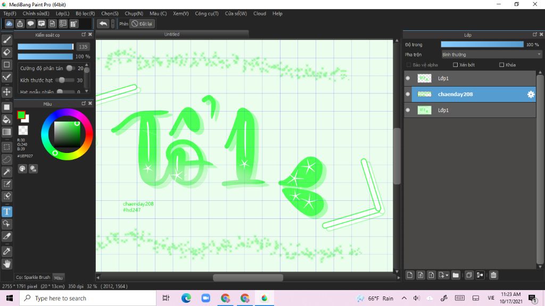Select the Brush tool
The width and height of the screenshot is (545, 306).
6,40
